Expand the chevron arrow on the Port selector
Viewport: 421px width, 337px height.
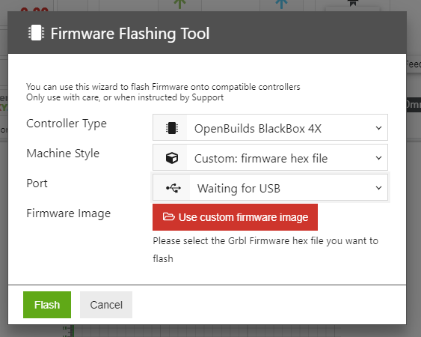pyautogui.click(x=378, y=188)
